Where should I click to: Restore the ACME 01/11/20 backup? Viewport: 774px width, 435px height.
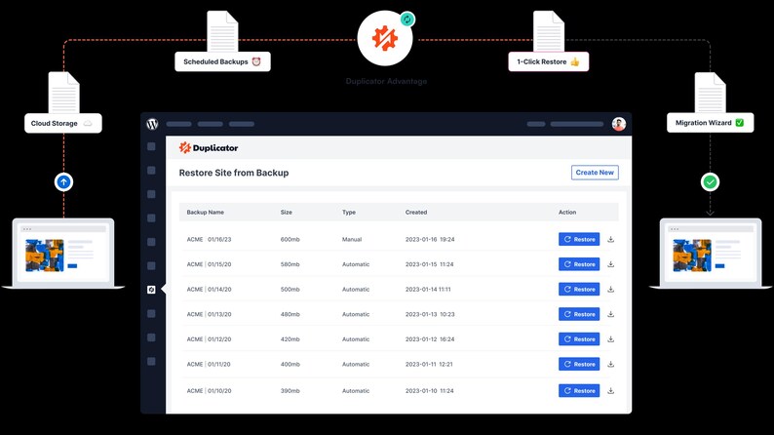pos(579,364)
